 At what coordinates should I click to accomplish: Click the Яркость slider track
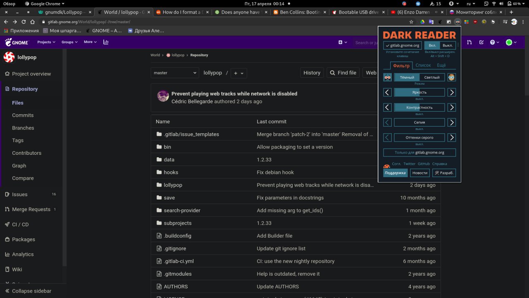[419, 92]
